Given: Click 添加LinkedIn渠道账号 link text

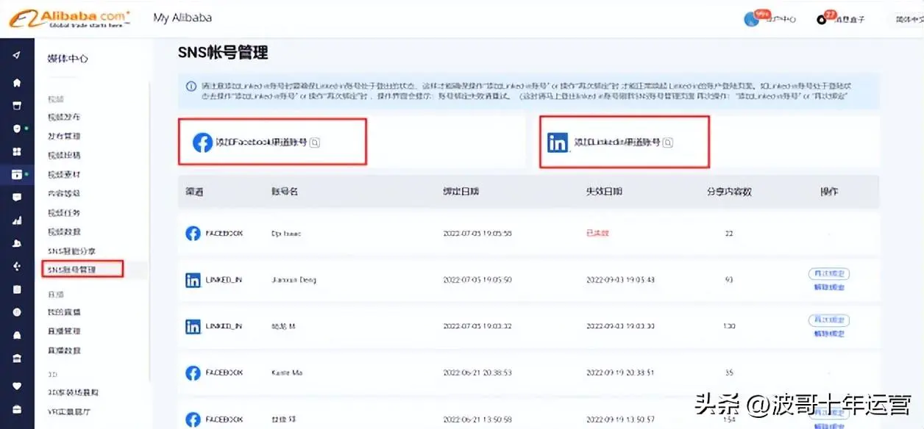Looking at the screenshot, I should [x=616, y=143].
